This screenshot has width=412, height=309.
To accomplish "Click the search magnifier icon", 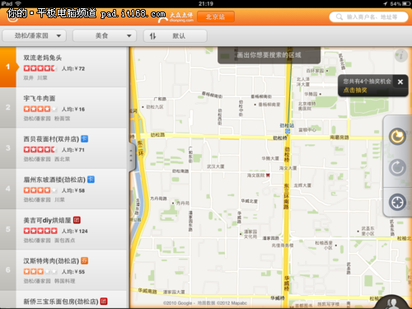I will pyautogui.click(x=339, y=16).
